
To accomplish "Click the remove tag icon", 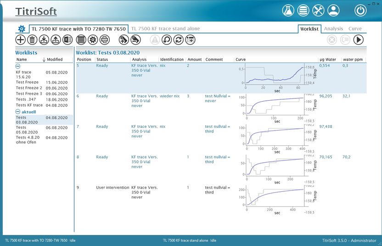I will click(x=136, y=40).
